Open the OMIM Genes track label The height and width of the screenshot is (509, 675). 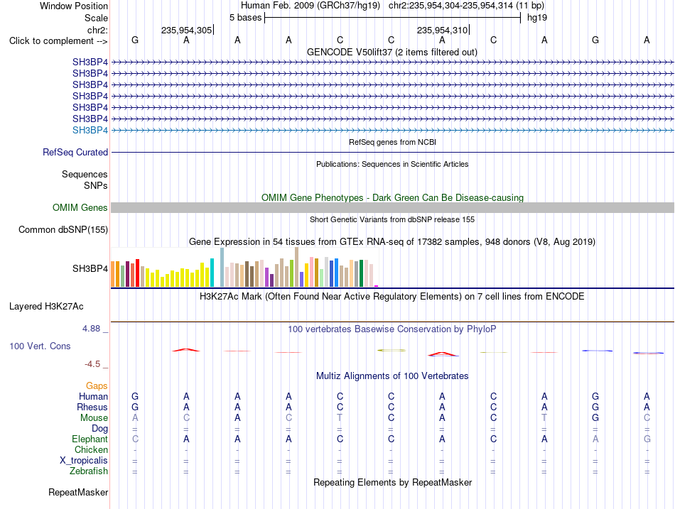[80, 208]
